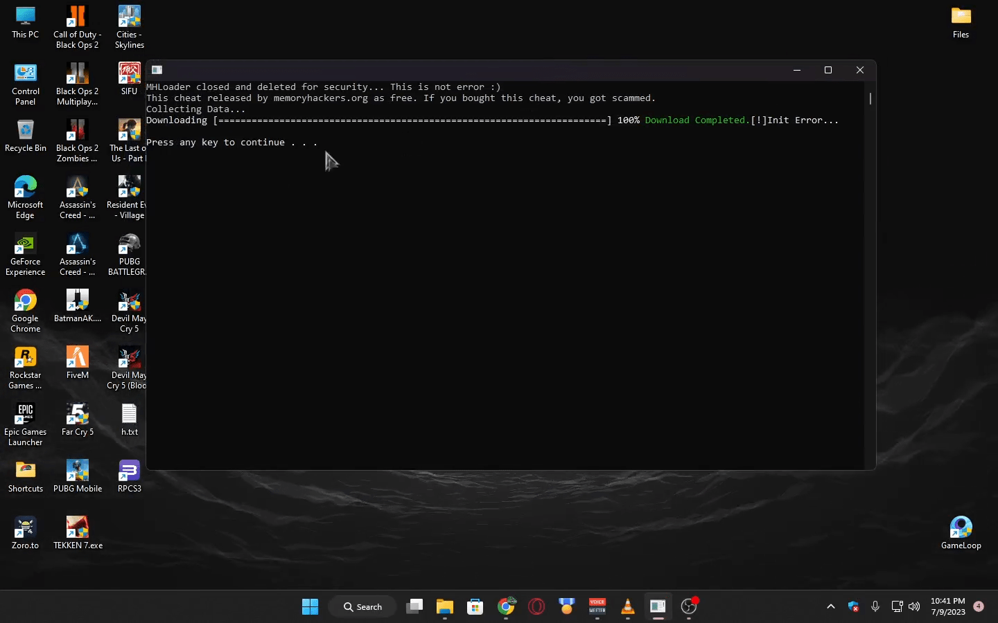998x623 pixels.
Task: Click the Google Chrome desktop shortcut
Action: click(26, 311)
